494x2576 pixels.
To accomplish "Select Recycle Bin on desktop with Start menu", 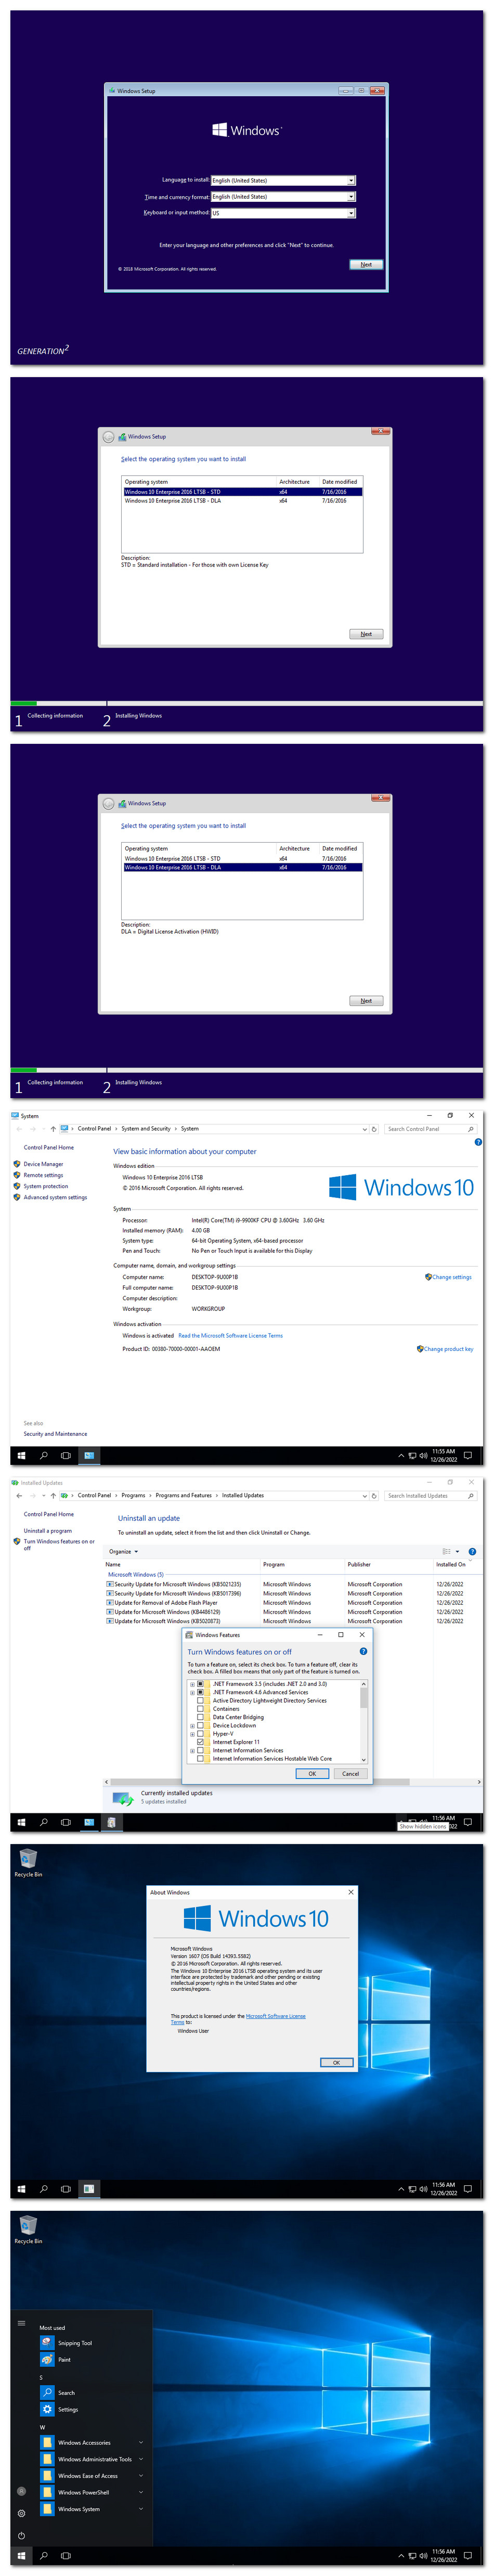I will coord(28,2229).
